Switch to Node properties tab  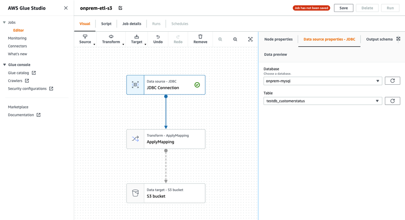279,39
